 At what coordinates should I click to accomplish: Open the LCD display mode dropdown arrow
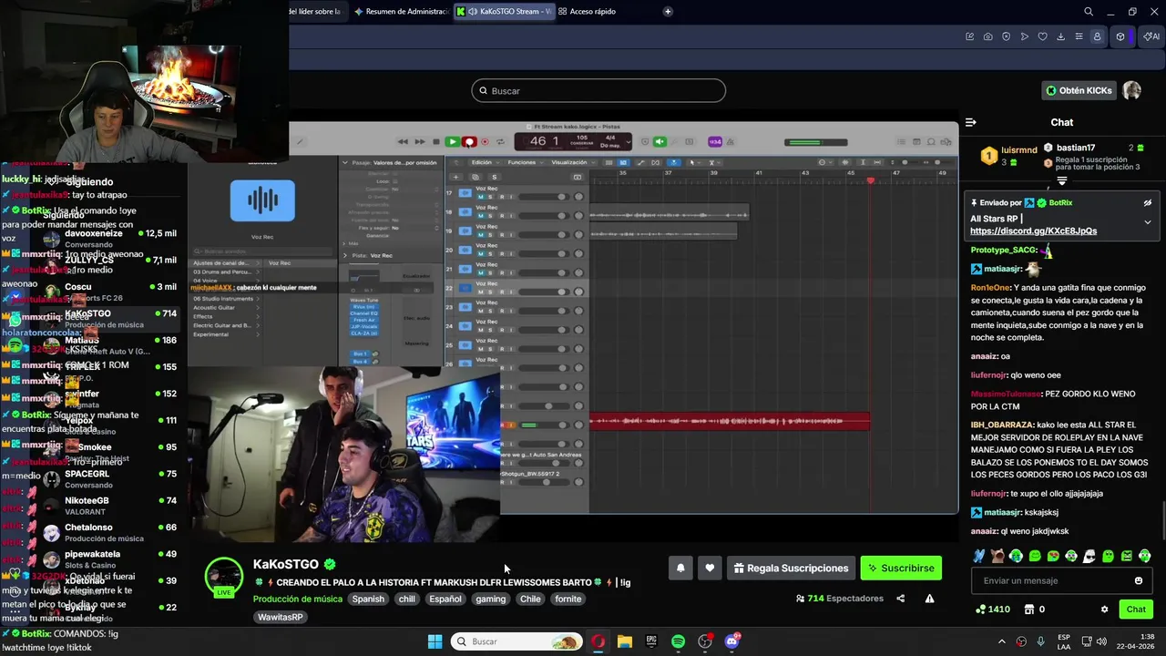[629, 142]
